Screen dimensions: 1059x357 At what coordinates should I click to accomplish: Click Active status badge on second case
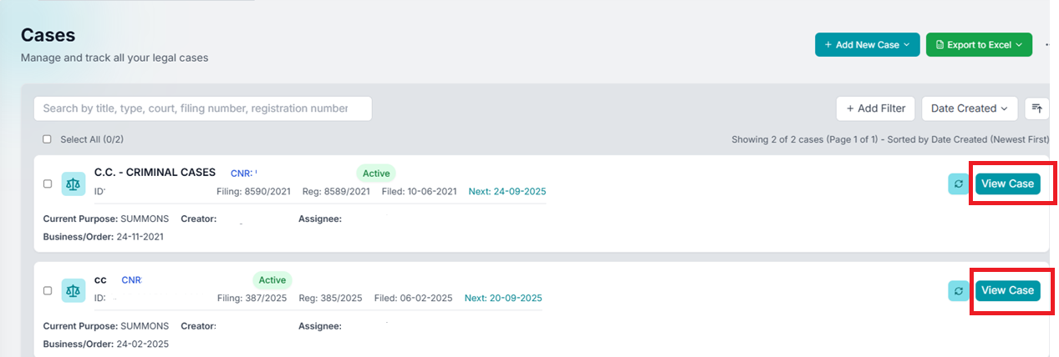(272, 280)
